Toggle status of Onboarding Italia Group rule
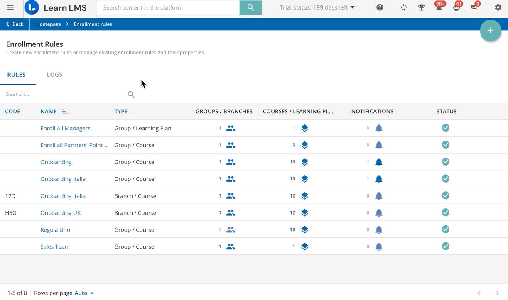This screenshot has height=300, width=508. click(x=446, y=178)
